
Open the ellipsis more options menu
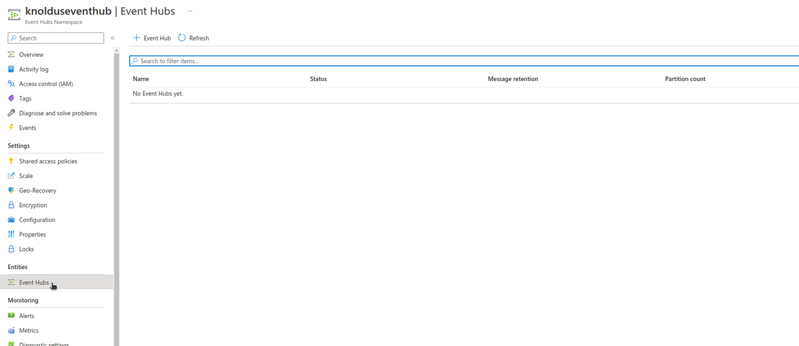pos(190,11)
